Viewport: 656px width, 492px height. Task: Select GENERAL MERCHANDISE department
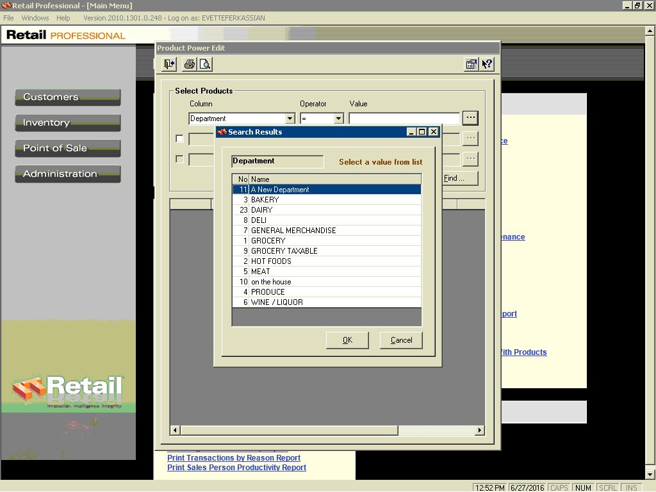(x=327, y=231)
